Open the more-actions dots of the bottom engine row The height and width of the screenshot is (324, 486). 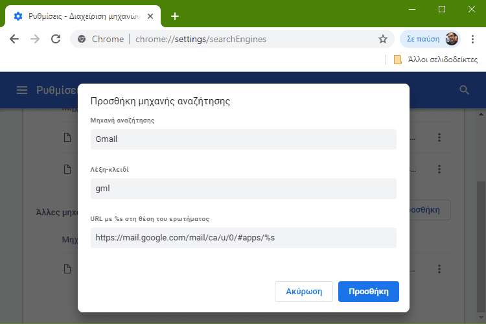point(439,269)
